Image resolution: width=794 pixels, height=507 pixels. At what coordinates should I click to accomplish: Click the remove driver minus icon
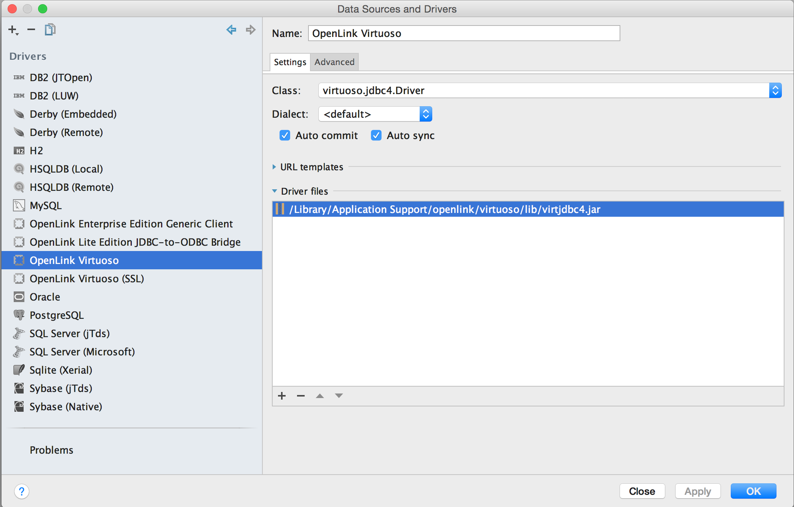[x=31, y=29]
